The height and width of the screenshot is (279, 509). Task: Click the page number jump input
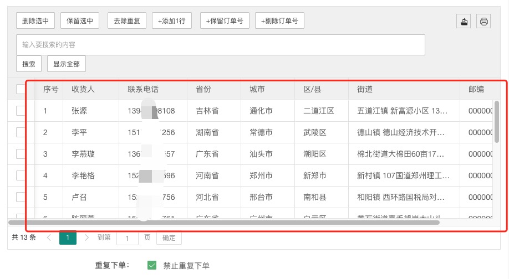[128, 238]
